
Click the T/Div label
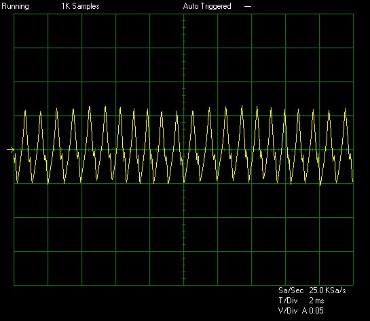pos(288,301)
